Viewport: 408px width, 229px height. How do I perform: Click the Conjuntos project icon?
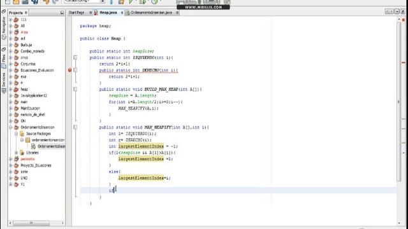(17, 64)
